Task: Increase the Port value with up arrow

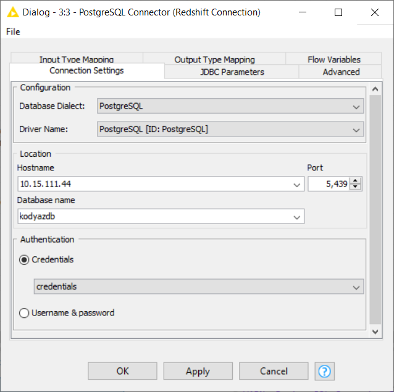Action: pos(355,180)
